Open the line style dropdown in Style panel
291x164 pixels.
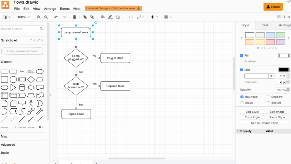[271, 76]
